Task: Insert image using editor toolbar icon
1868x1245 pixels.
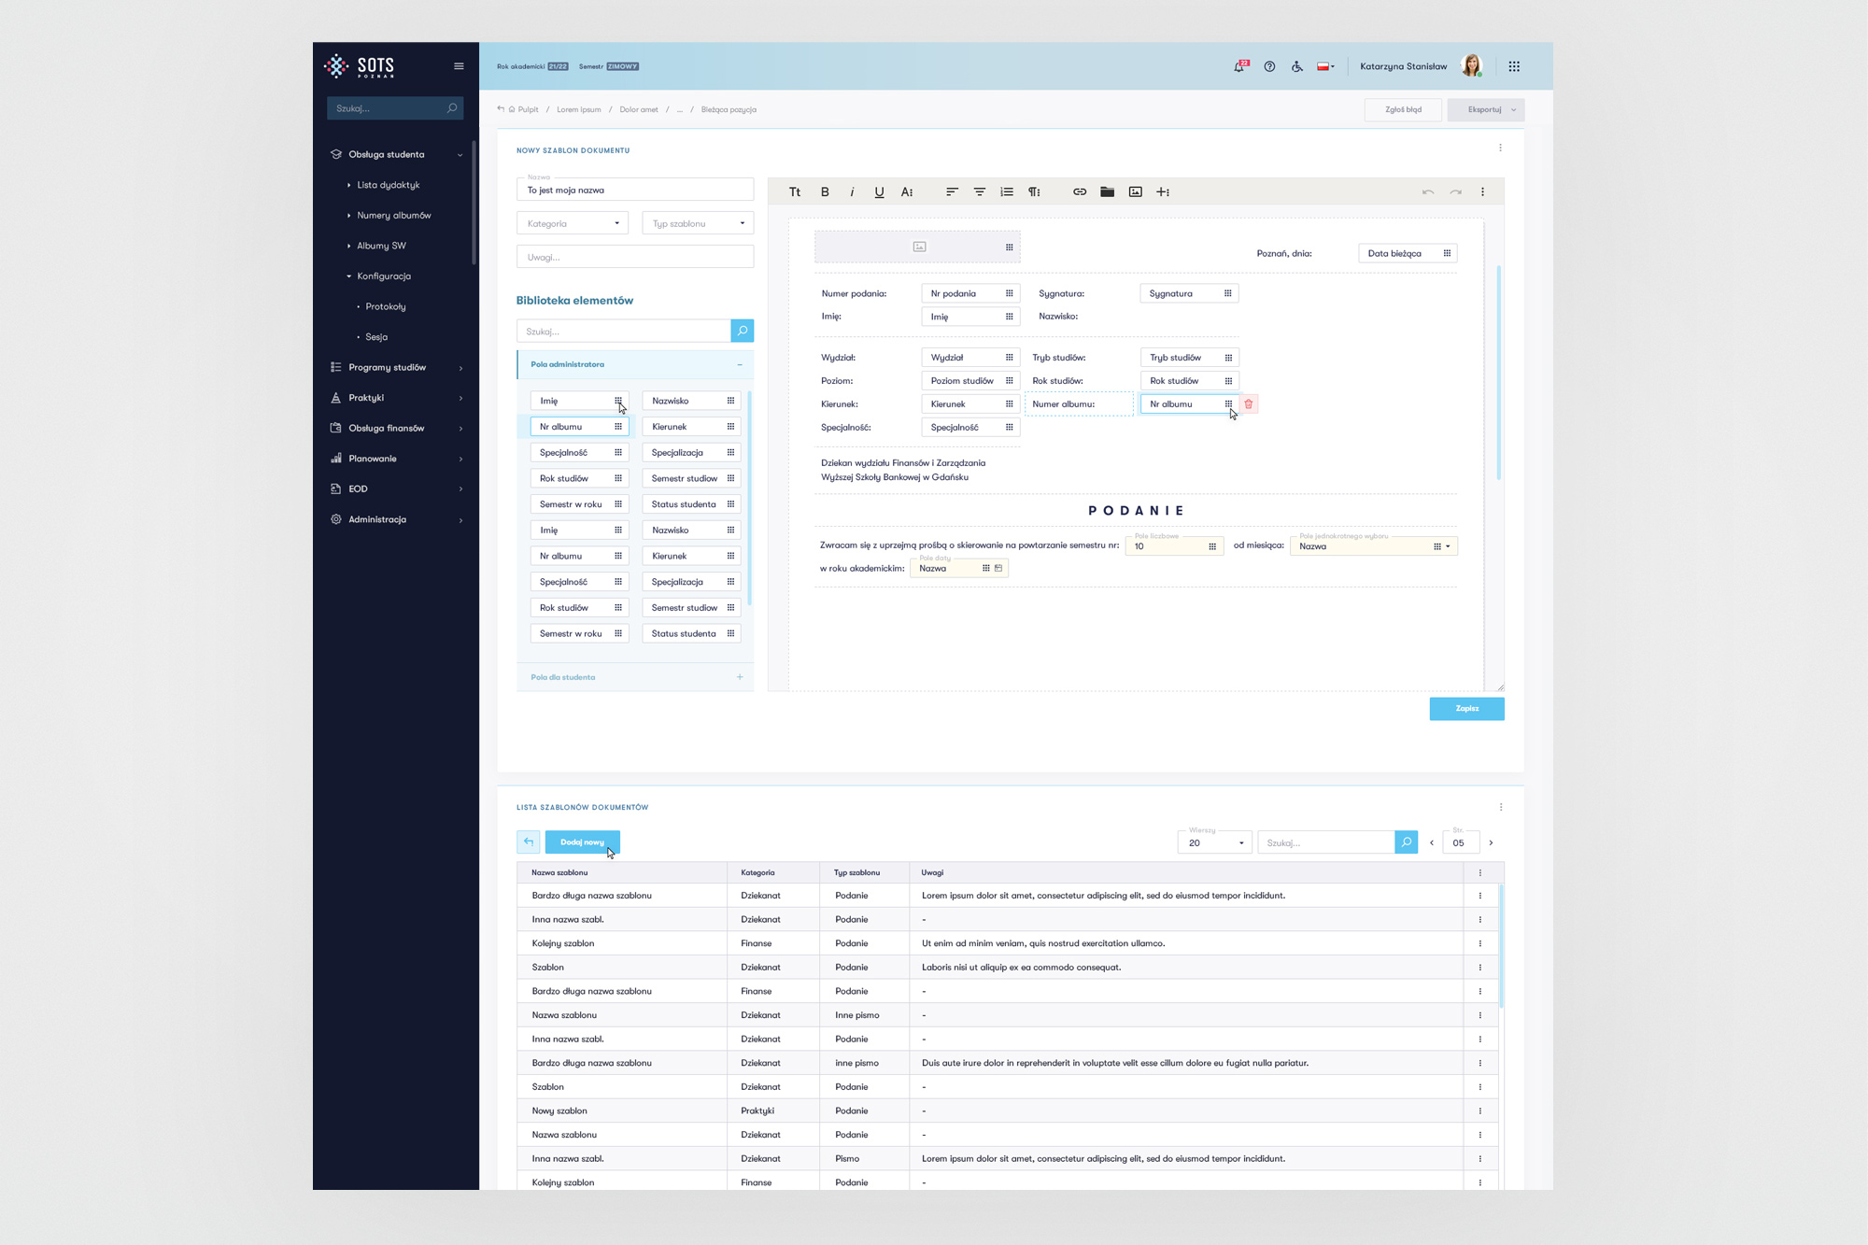Action: click(x=1135, y=192)
